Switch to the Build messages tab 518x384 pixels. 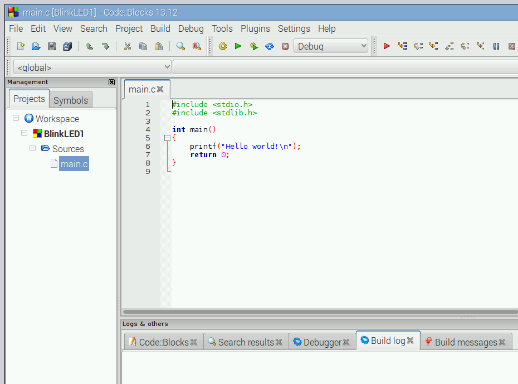click(x=466, y=341)
